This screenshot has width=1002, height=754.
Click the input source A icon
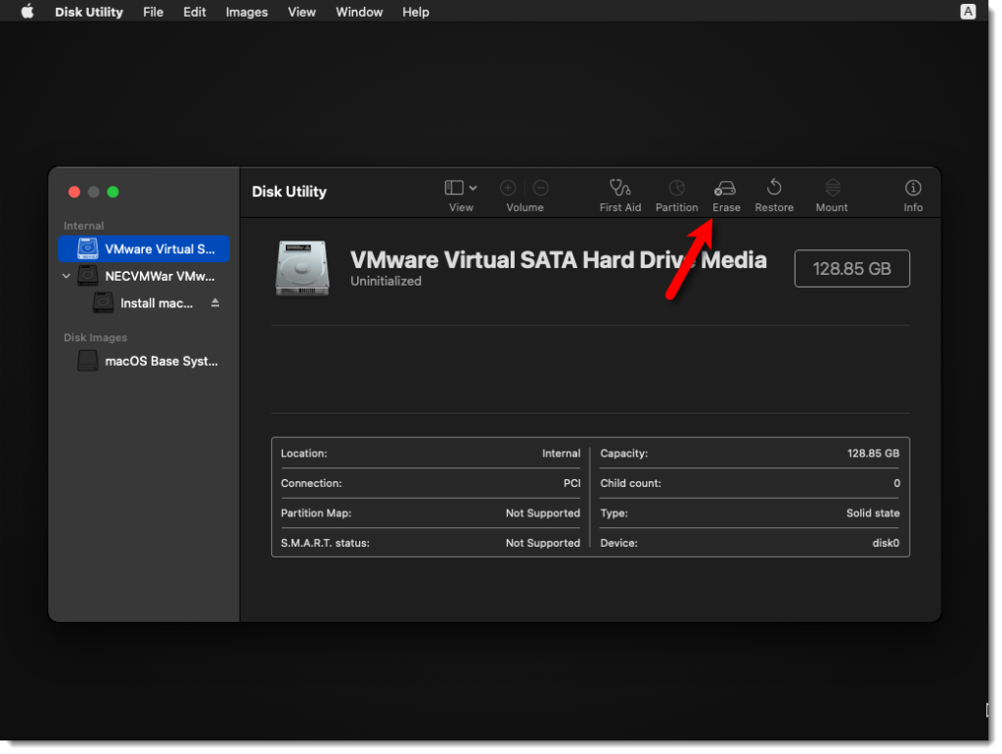[x=968, y=12]
